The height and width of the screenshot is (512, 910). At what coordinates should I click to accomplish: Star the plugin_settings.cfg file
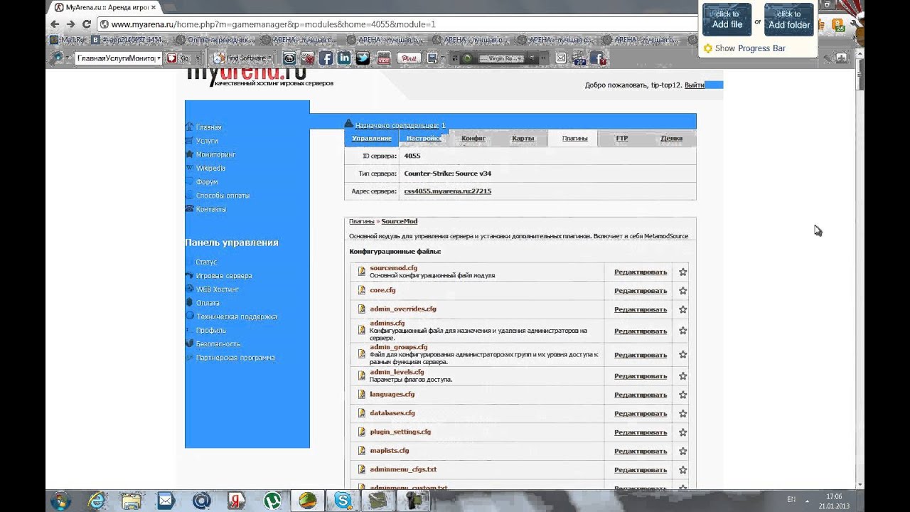(682, 432)
